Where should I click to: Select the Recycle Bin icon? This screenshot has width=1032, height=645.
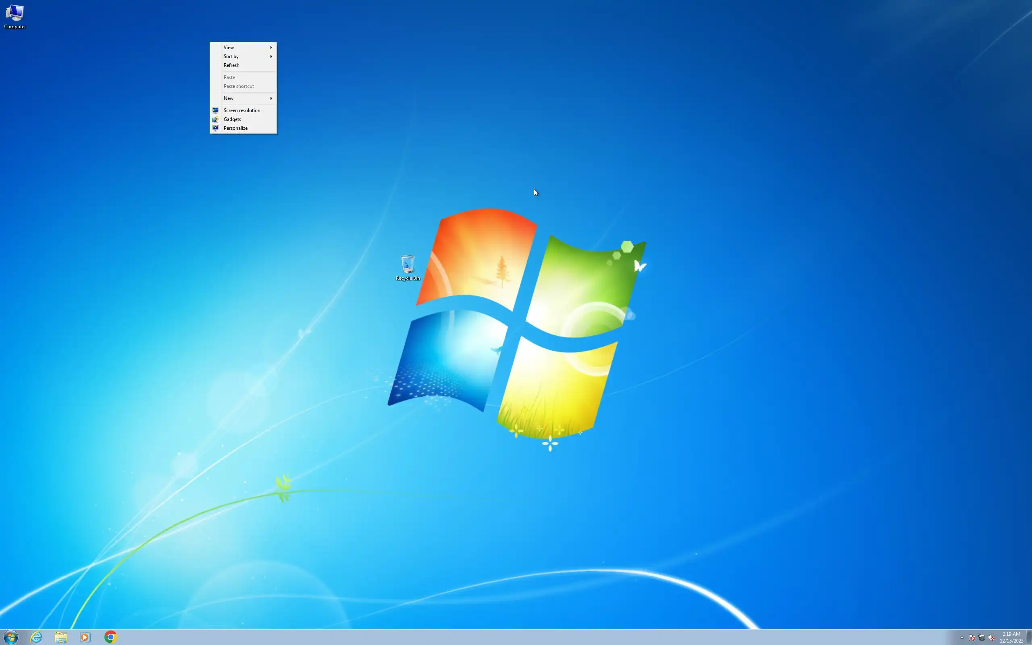(408, 267)
